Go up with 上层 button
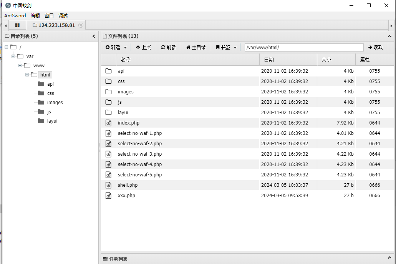 tap(143, 47)
